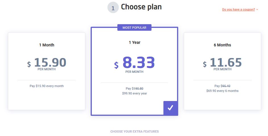Image resolution: width=268 pixels, height=136 pixels.
Task: Click the crossed-out $190.80 price
Action: (x=138, y=88)
